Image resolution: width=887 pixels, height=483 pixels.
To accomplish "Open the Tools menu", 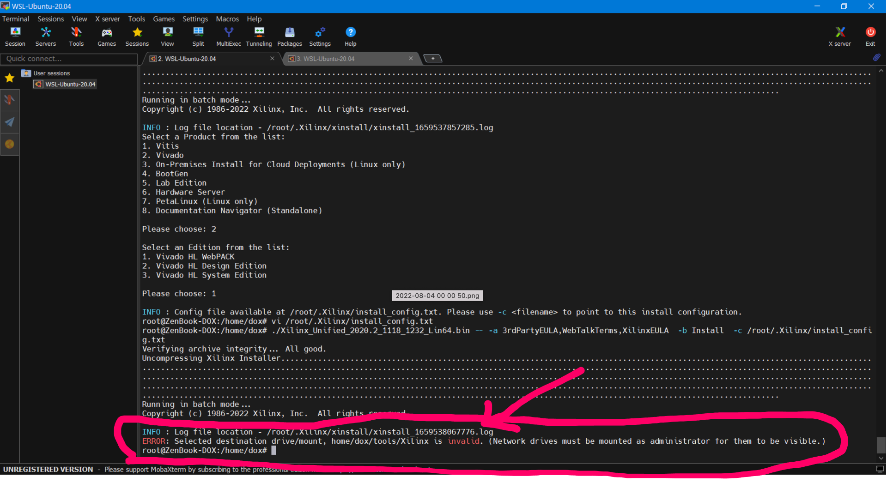I will point(137,19).
